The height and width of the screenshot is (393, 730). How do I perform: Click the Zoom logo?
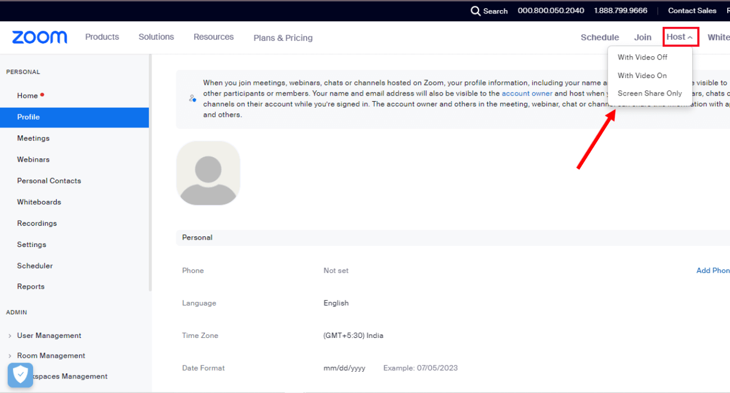[39, 38]
